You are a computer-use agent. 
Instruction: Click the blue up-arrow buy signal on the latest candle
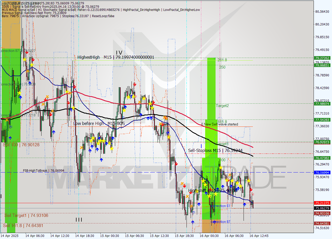click(x=245, y=204)
